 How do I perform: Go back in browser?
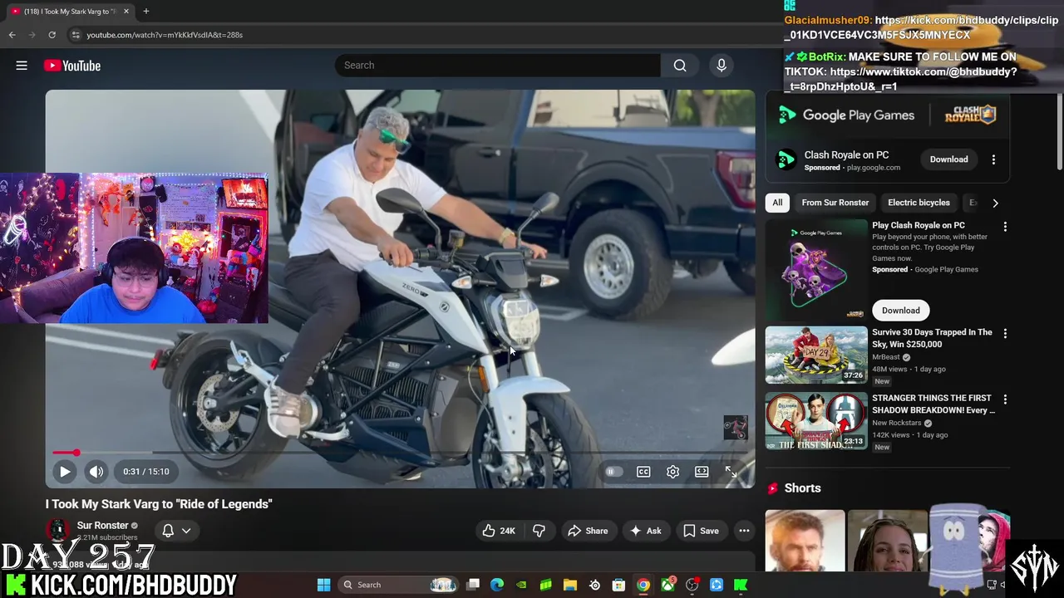(x=12, y=35)
